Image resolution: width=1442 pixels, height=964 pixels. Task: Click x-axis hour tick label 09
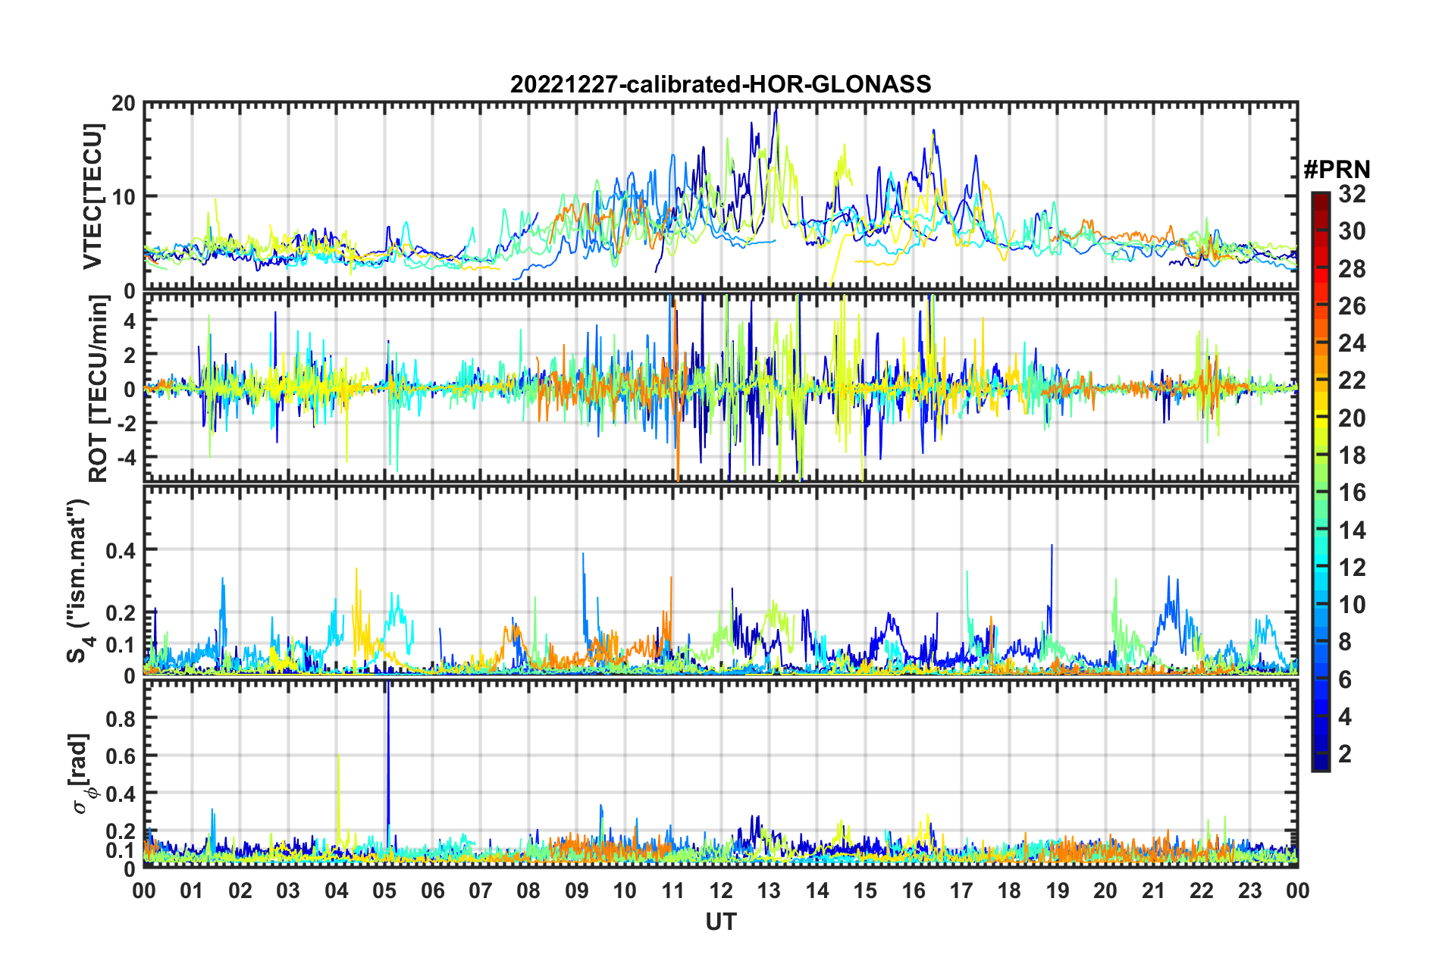577,890
